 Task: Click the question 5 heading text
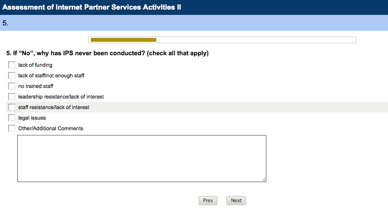click(x=107, y=53)
